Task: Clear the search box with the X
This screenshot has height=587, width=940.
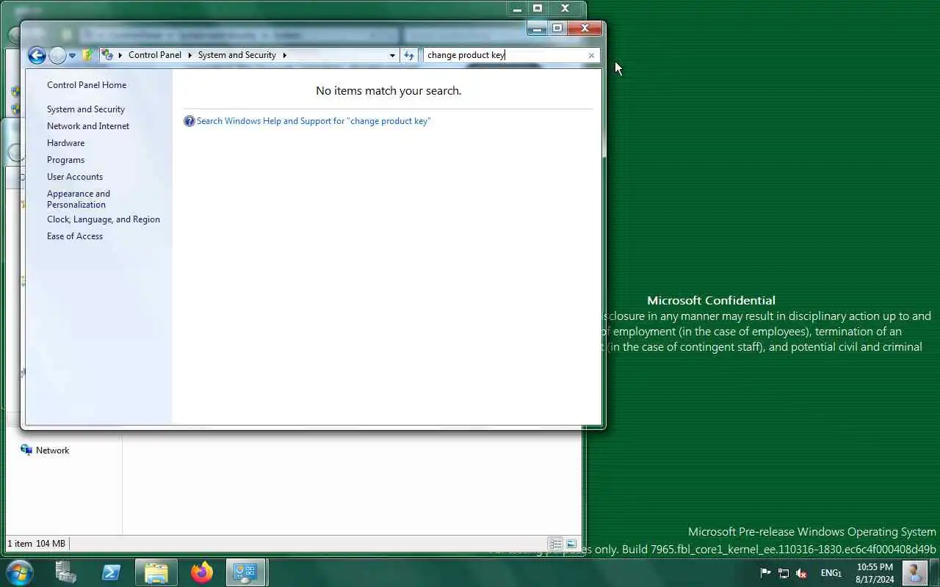Action: tap(591, 55)
